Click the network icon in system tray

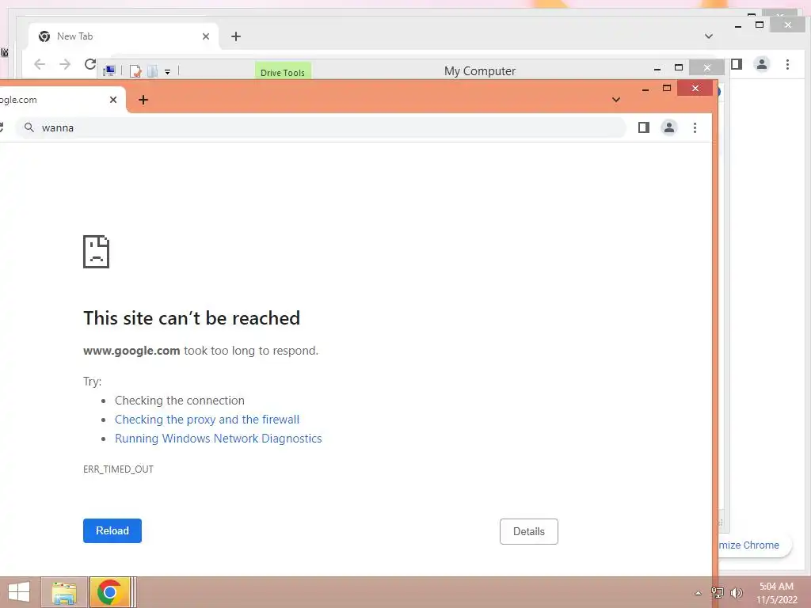click(x=718, y=592)
